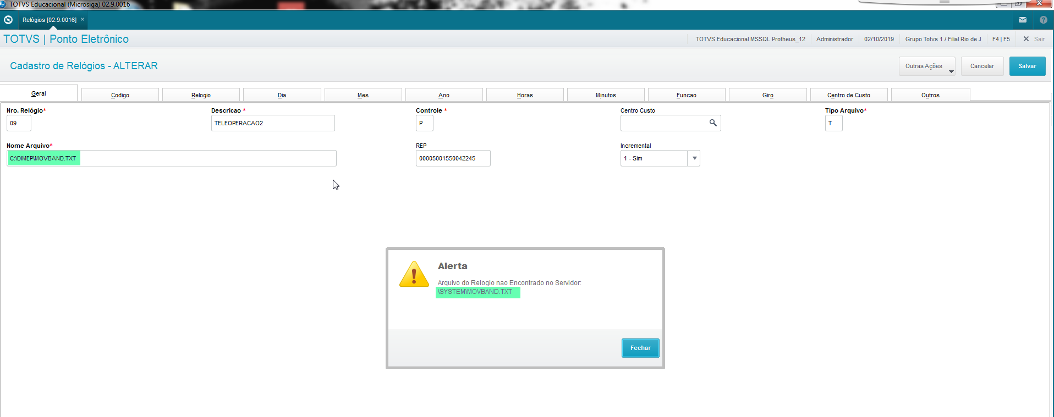Click the Centro Custo search magnifier icon
Screen dimensions: 1054x417
(x=713, y=123)
